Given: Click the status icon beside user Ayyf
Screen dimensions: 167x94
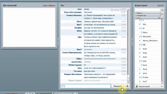Looking at the screenshot, I should click(x=140, y=81).
